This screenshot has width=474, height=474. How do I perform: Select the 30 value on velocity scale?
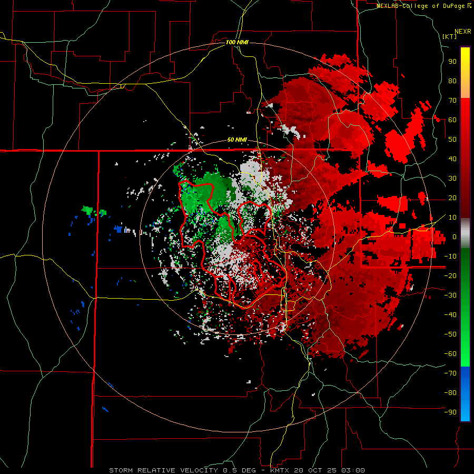pyautogui.click(x=452, y=179)
